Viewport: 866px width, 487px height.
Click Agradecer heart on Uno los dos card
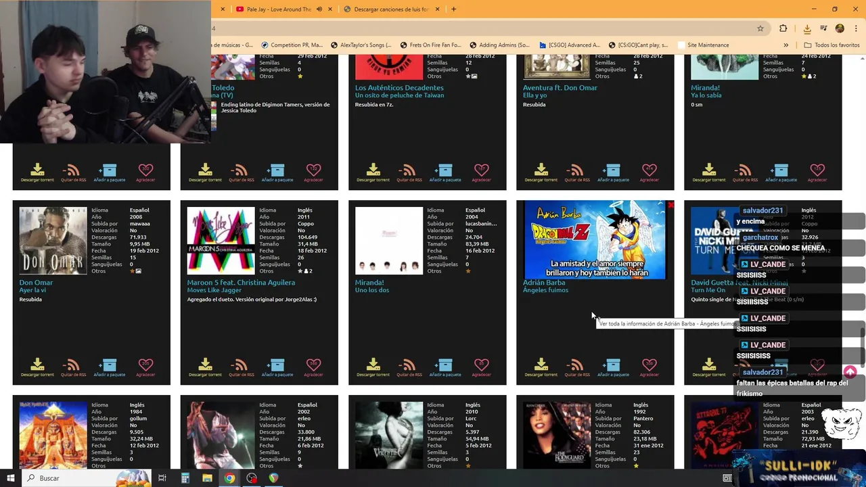tap(481, 367)
